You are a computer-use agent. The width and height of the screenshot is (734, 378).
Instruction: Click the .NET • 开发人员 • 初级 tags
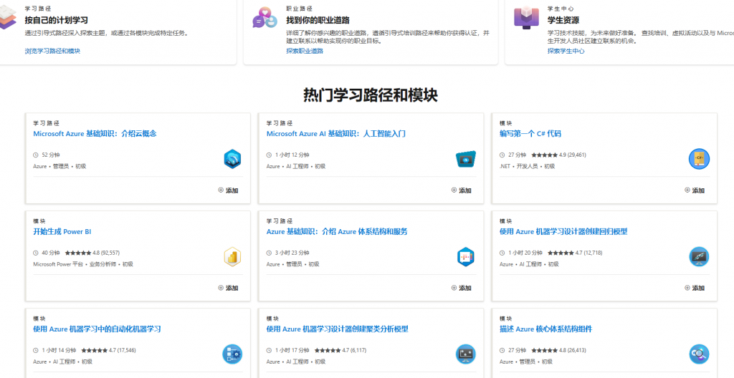pos(527,166)
